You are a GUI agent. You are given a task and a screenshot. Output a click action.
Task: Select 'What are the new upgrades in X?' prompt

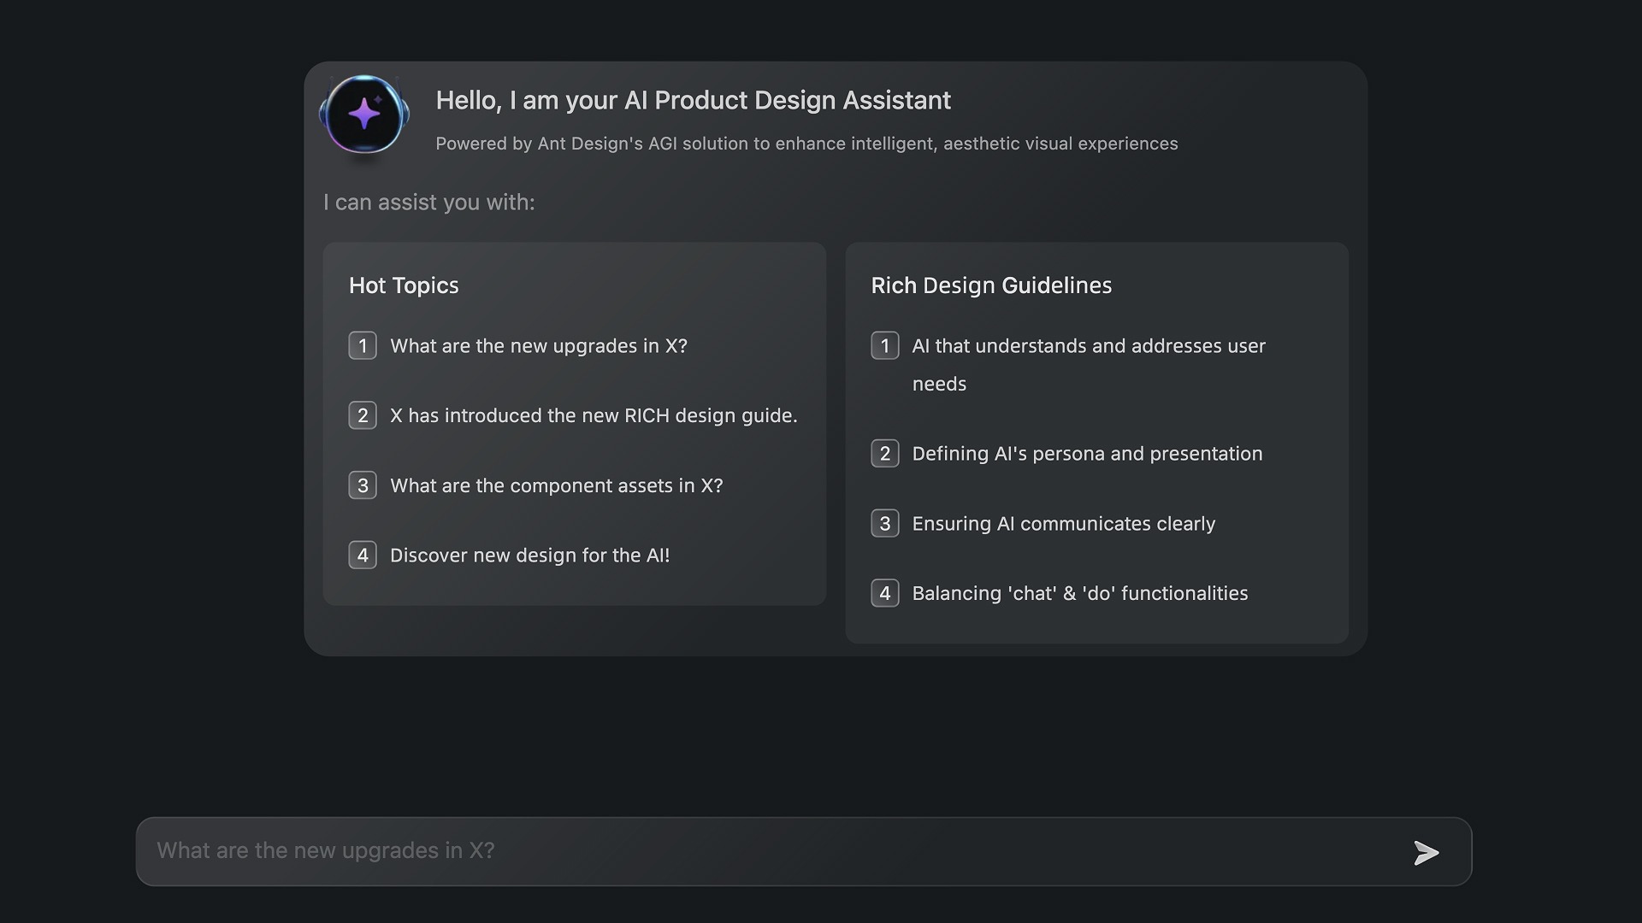(539, 346)
